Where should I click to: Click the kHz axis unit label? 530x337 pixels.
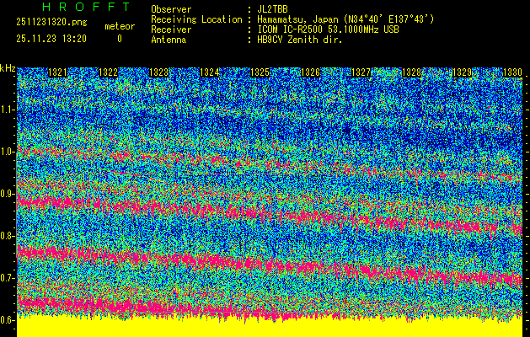pos(8,68)
